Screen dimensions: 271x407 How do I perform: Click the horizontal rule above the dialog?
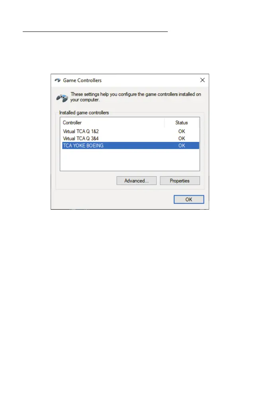pyautogui.click(x=95, y=31)
